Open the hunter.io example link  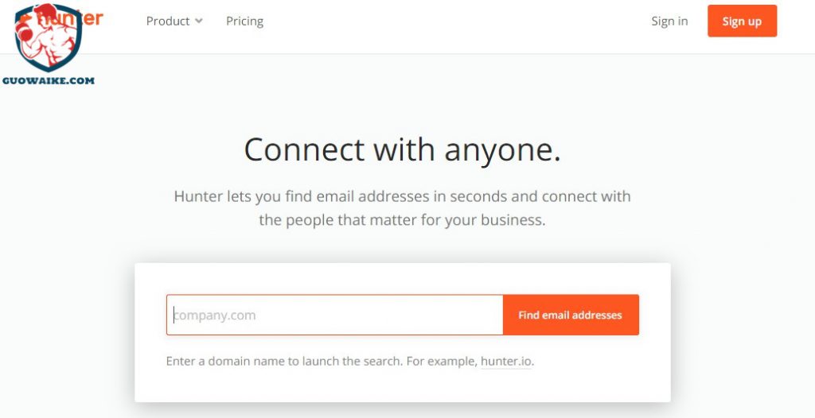(506, 362)
